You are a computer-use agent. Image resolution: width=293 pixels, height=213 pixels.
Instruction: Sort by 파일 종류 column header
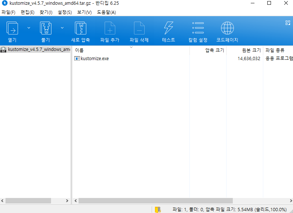tap(278, 50)
